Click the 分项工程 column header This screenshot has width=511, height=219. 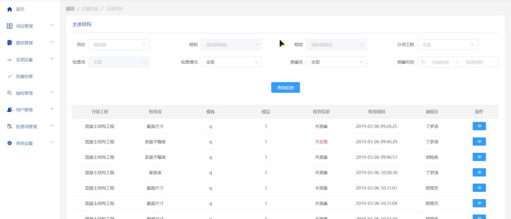click(x=100, y=111)
